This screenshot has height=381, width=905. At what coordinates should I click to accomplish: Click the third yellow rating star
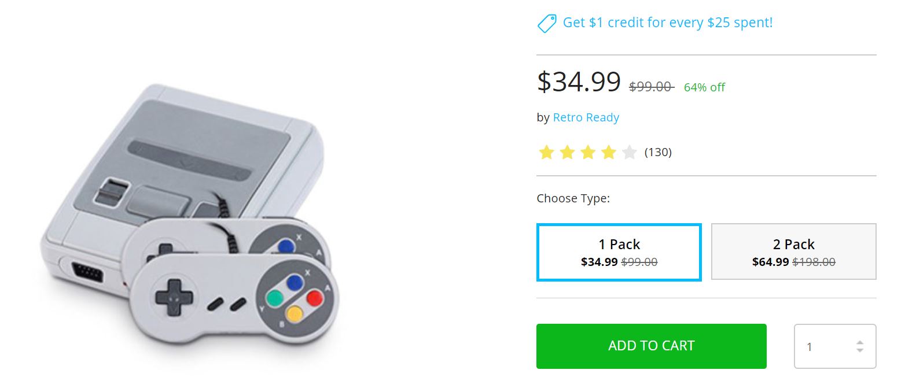point(588,153)
